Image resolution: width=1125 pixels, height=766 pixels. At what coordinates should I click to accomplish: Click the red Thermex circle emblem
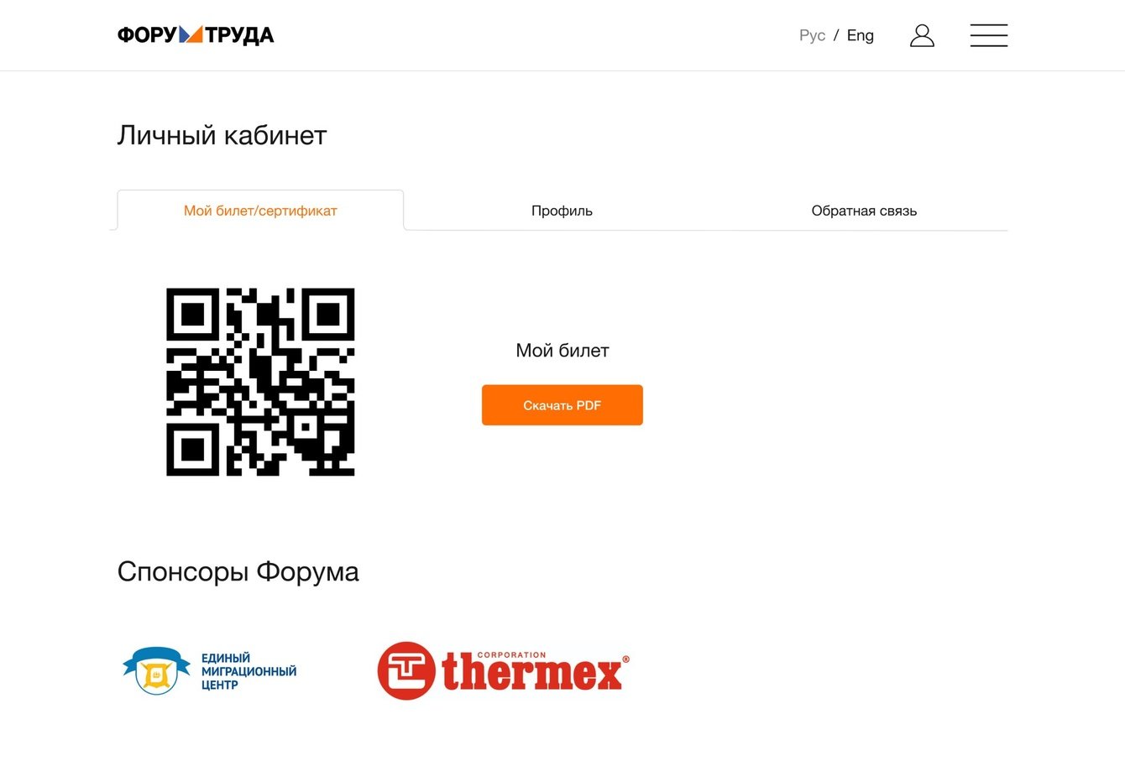tap(406, 670)
